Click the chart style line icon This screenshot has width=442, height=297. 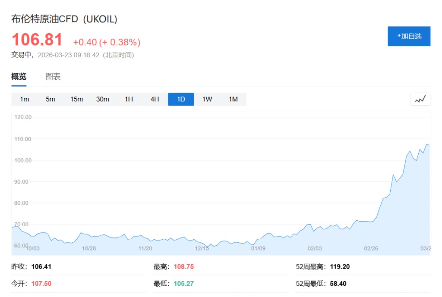tap(420, 99)
